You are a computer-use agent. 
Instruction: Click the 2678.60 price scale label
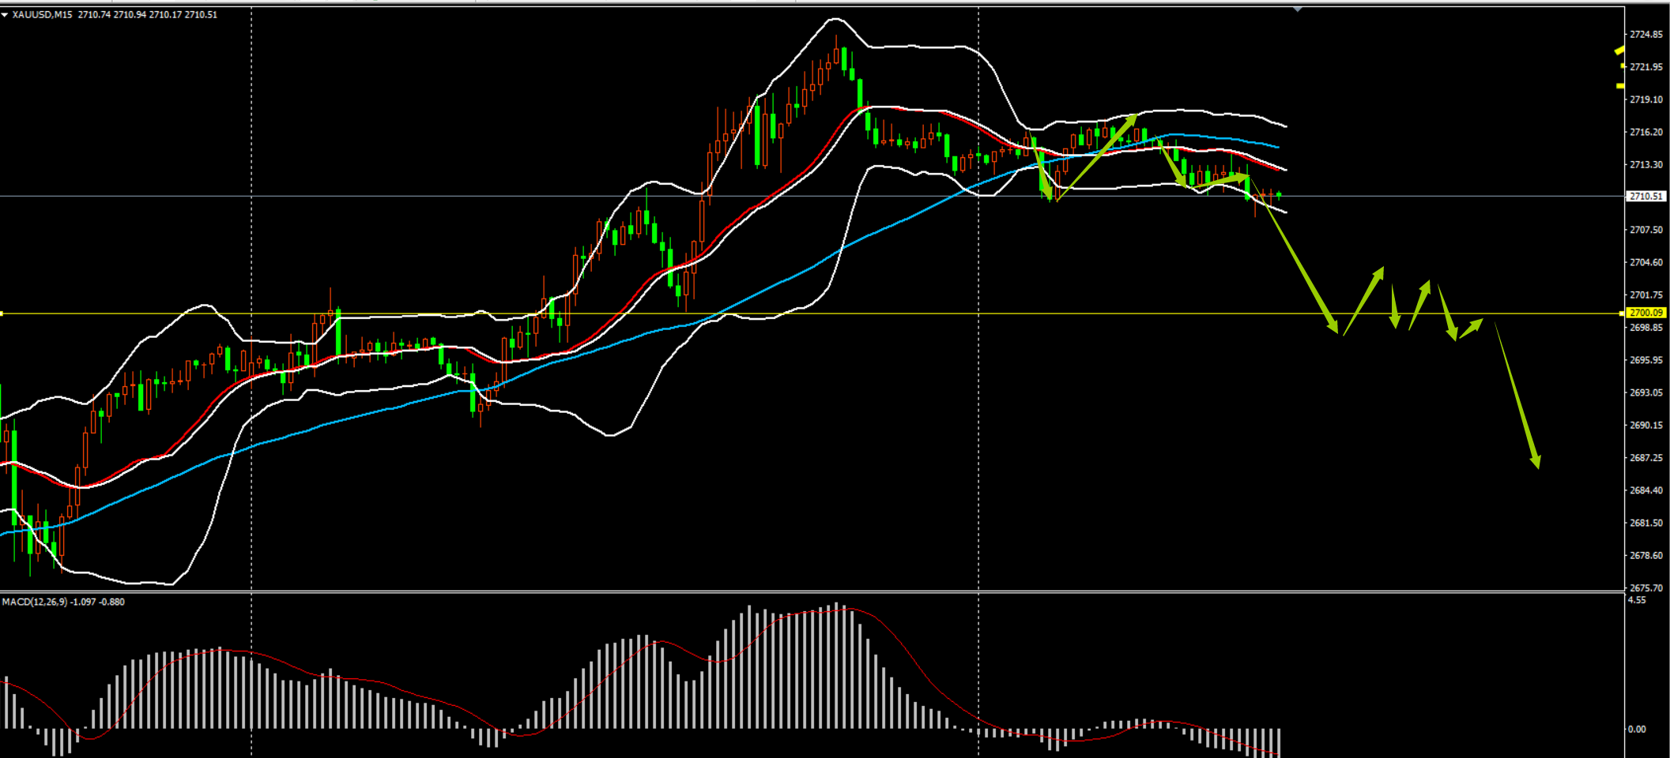tap(1646, 555)
